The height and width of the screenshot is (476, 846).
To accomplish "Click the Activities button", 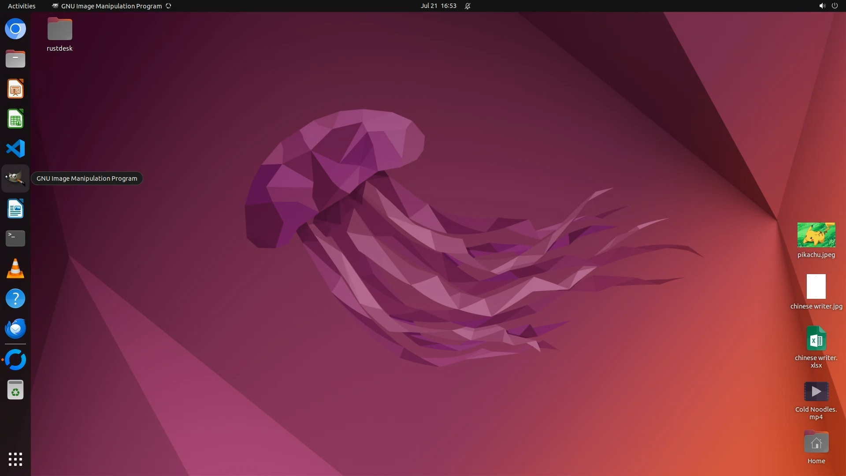I will (22, 6).
